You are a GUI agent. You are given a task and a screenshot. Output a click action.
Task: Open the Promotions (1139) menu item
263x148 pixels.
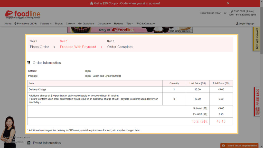(x=25, y=24)
